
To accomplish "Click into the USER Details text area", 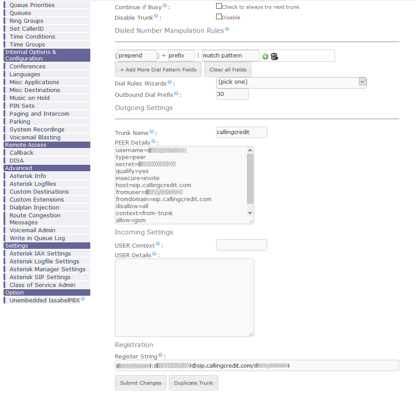I will point(184,297).
